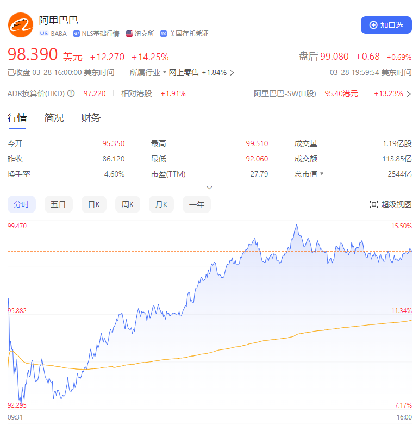Click the chart axis label 15.50%
Screen dimensions: 419x425
tap(402, 226)
